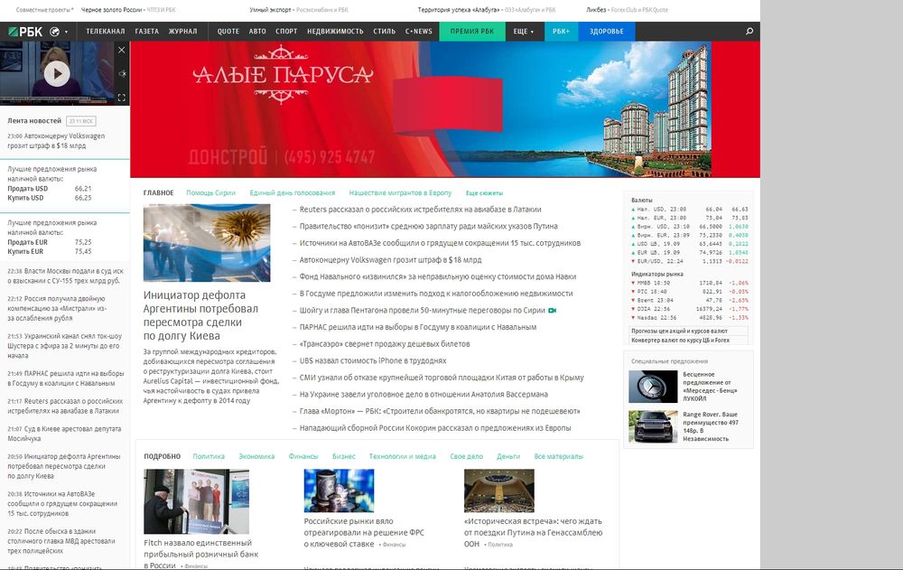Open the «Трансаэро» cheap tickets headline
This screenshot has width=903, height=570.
[384, 344]
